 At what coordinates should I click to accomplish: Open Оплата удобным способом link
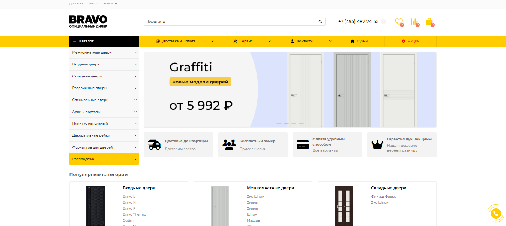coord(329,142)
